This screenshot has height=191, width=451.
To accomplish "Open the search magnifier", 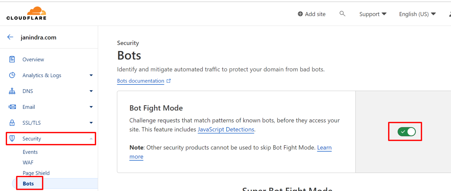I will coord(342,13).
